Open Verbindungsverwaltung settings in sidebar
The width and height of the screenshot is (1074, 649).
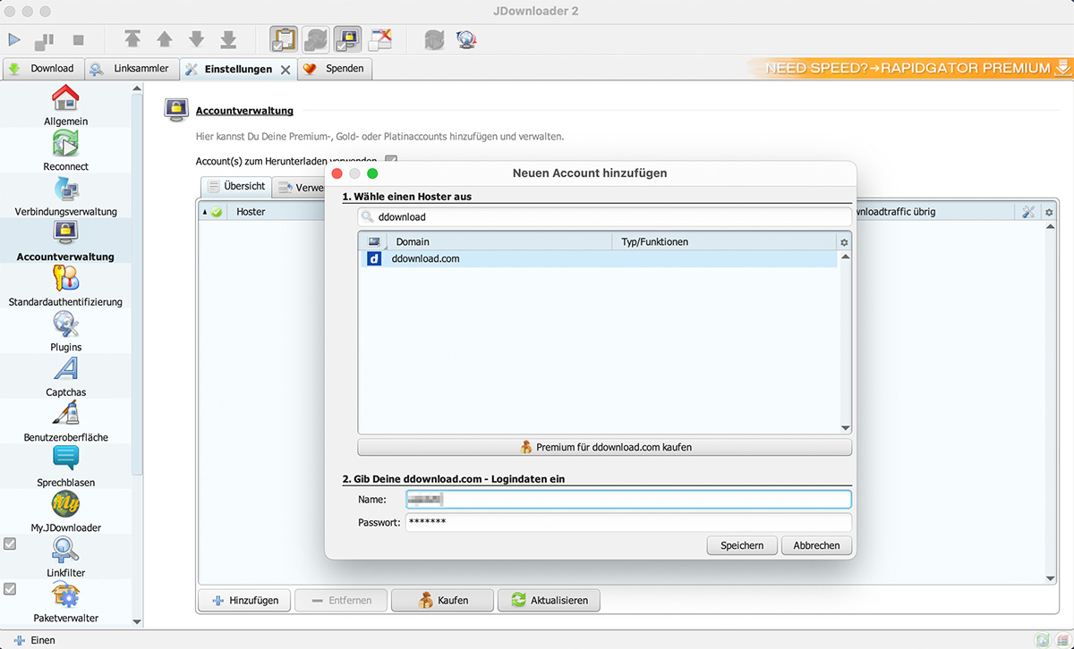pyautogui.click(x=66, y=196)
